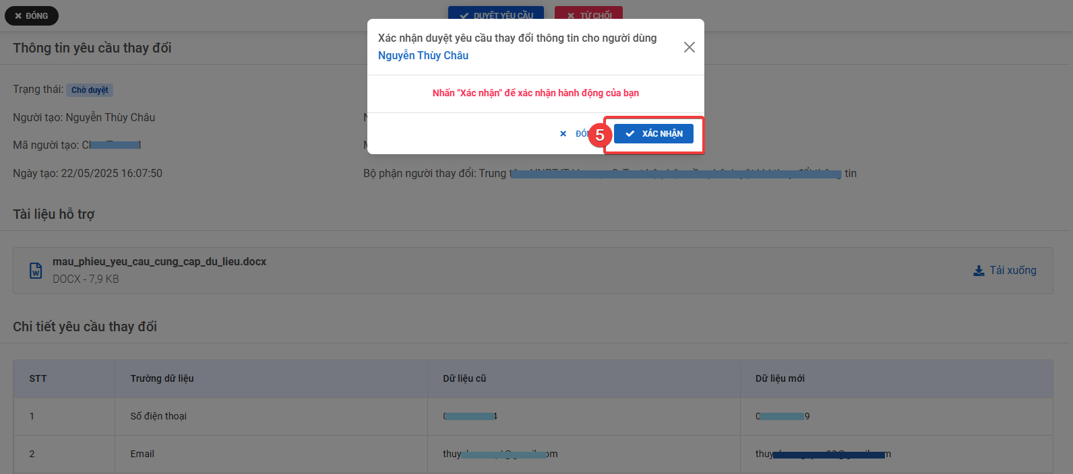
Task: Click the red TỪ CHỐI reject button
Action: (588, 15)
